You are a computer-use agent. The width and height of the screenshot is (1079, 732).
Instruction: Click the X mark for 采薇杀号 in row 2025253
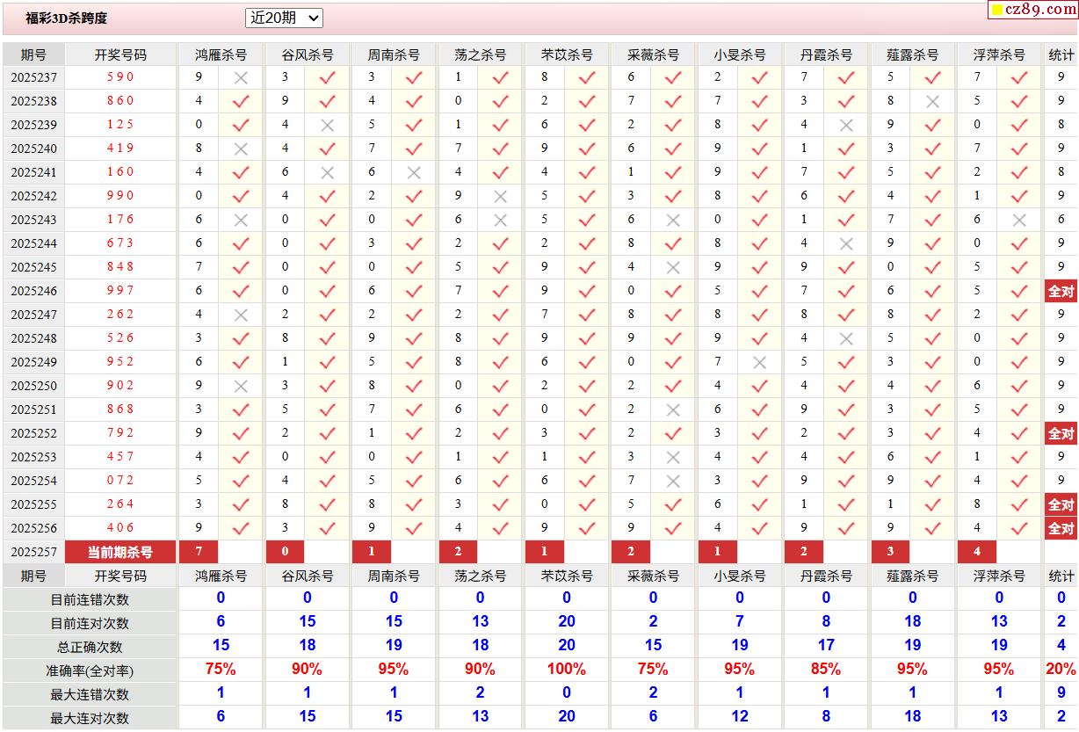coord(673,457)
